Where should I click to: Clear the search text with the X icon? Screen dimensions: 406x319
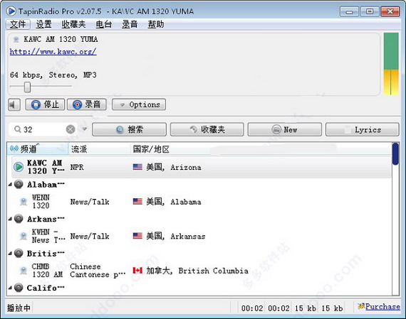[71, 129]
